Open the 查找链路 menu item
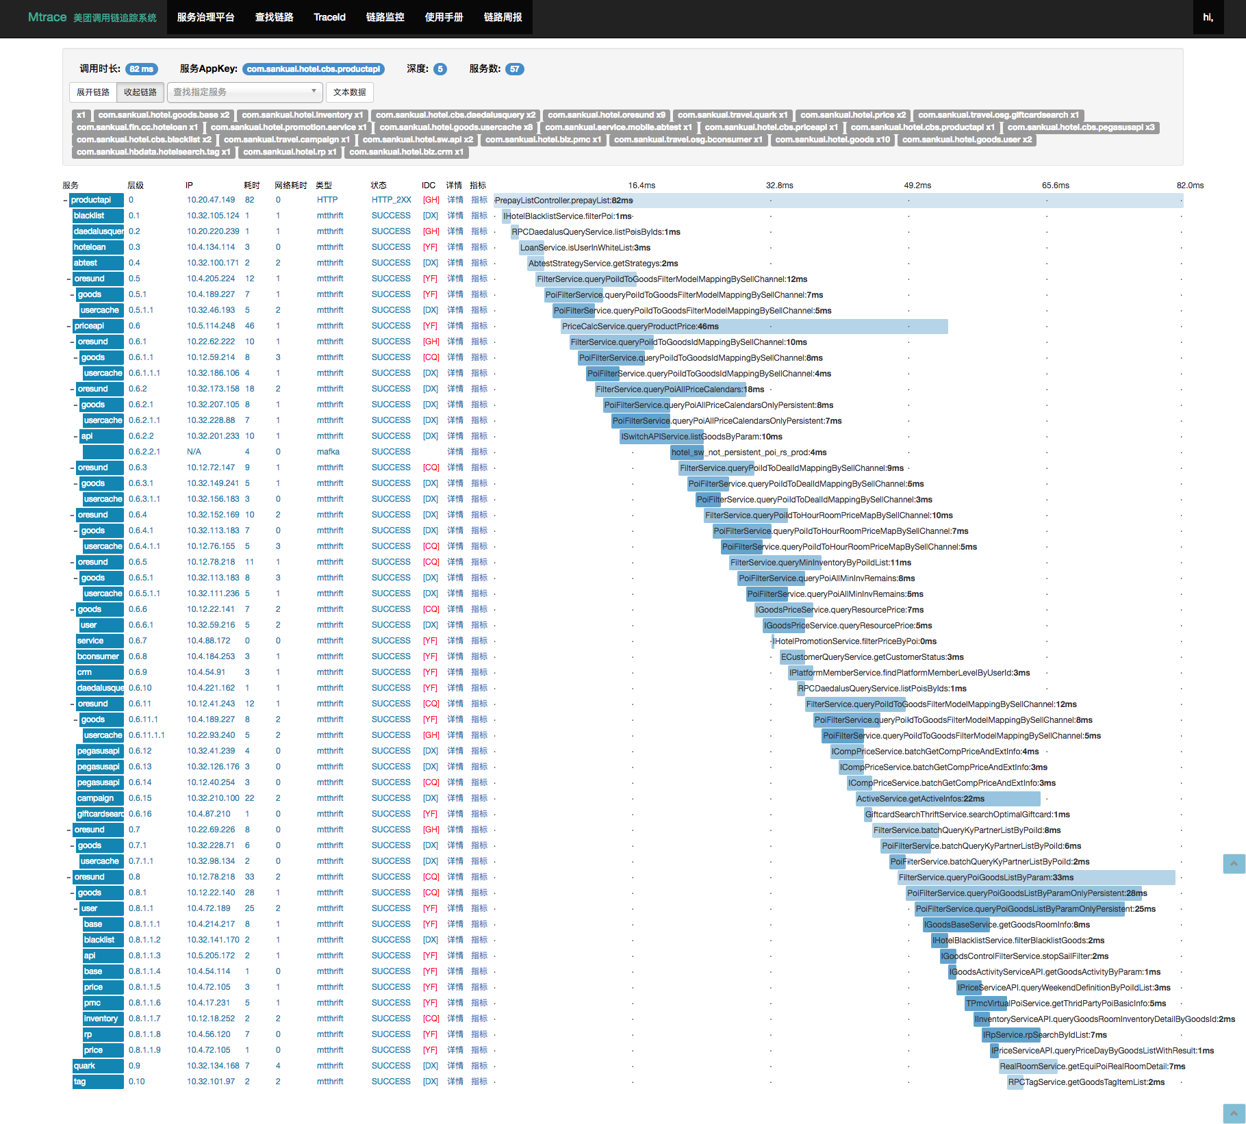1246x1124 pixels. coord(274,17)
